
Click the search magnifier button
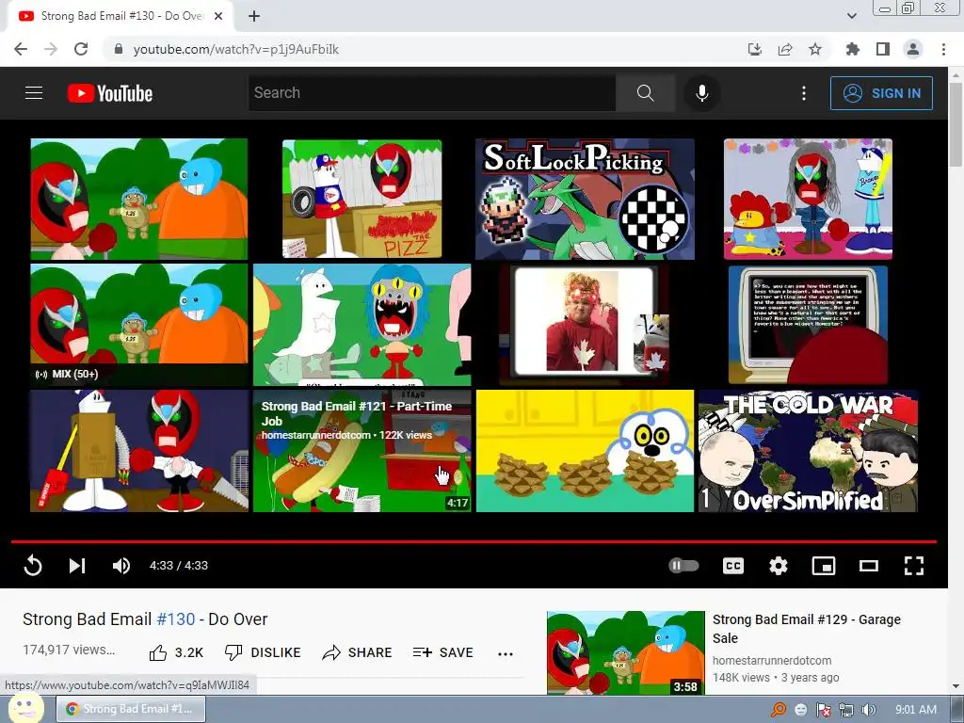(645, 93)
